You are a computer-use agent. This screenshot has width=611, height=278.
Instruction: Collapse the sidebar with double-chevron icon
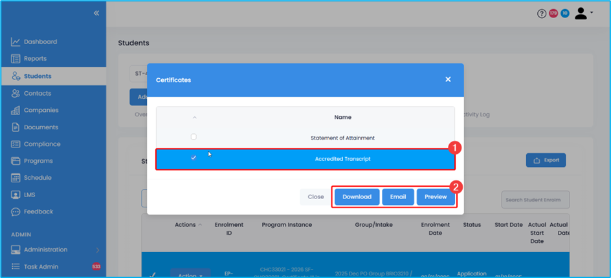[x=96, y=13]
